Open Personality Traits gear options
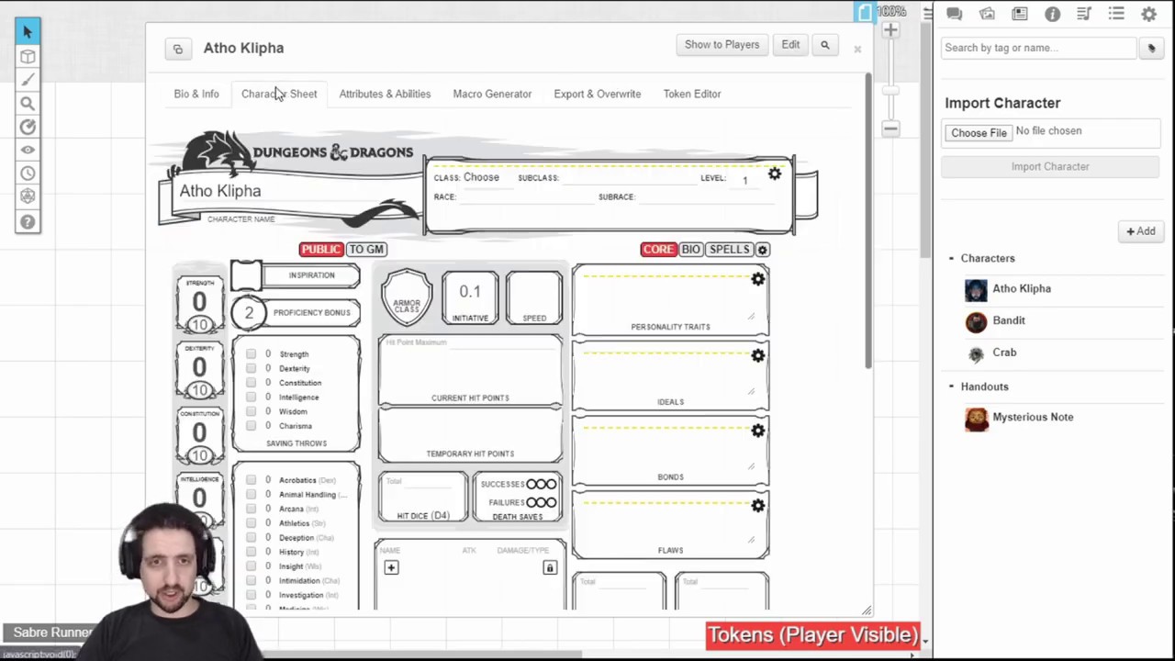Image resolution: width=1175 pixels, height=661 pixels. coord(757,279)
